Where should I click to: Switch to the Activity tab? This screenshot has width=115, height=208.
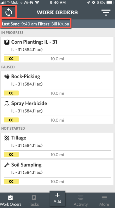click(x=81, y=201)
